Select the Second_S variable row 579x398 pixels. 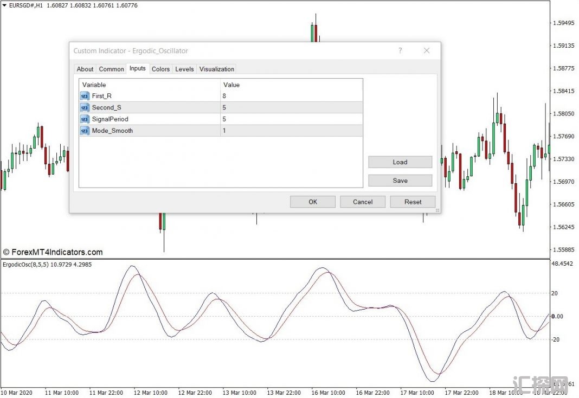(221, 107)
